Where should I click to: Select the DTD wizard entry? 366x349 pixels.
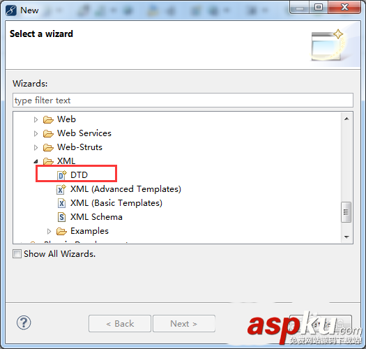[x=79, y=175]
